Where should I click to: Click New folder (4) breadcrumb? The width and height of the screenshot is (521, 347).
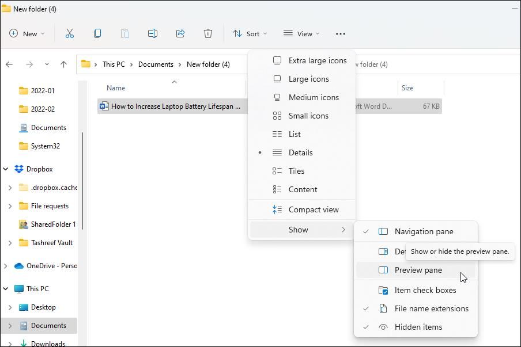point(208,64)
